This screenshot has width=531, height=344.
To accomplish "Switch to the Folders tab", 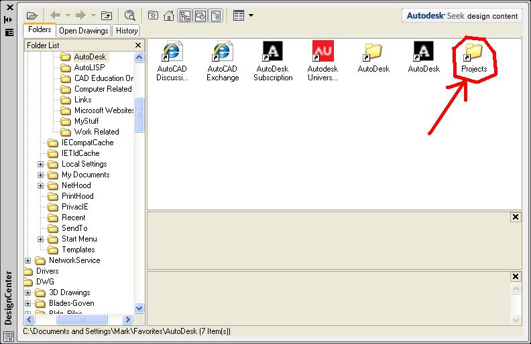I will coord(40,29).
